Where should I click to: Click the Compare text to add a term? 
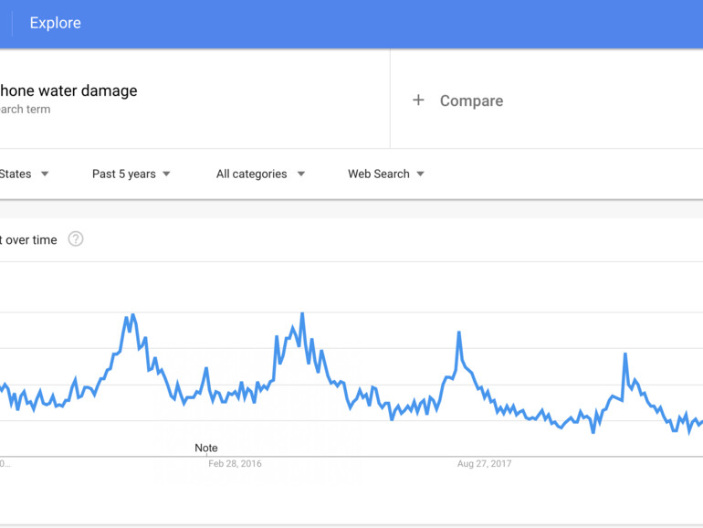tap(471, 100)
